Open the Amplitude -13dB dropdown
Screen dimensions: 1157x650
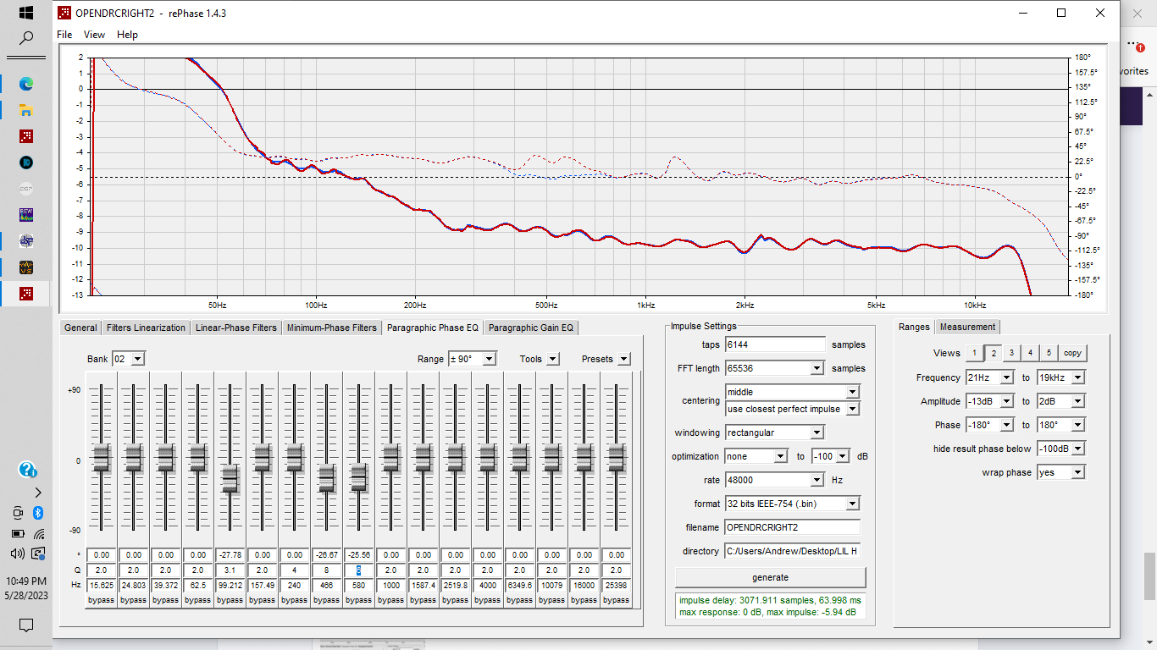tap(1006, 401)
